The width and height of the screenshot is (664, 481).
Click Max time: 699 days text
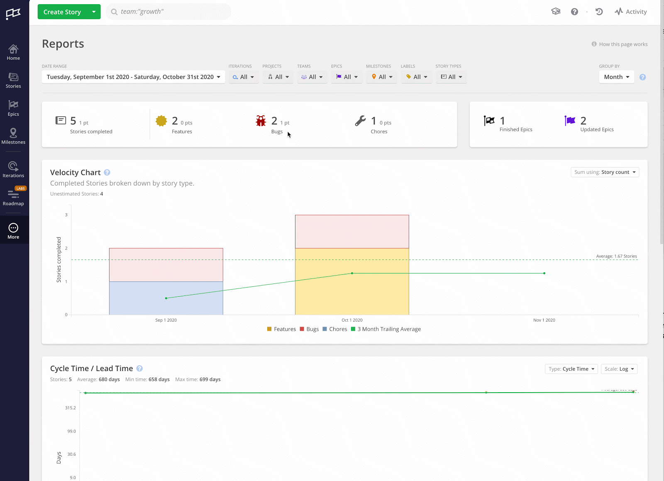(198, 379)
